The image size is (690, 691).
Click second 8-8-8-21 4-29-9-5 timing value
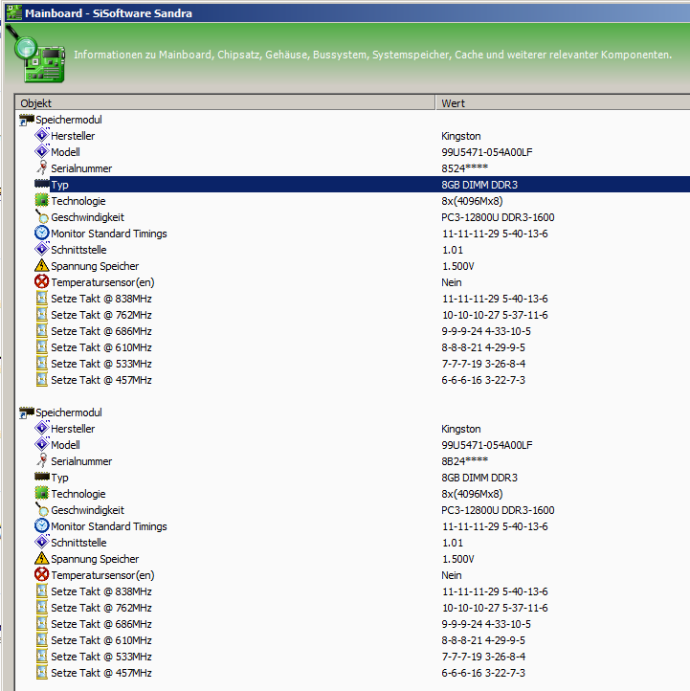point(483,640)
